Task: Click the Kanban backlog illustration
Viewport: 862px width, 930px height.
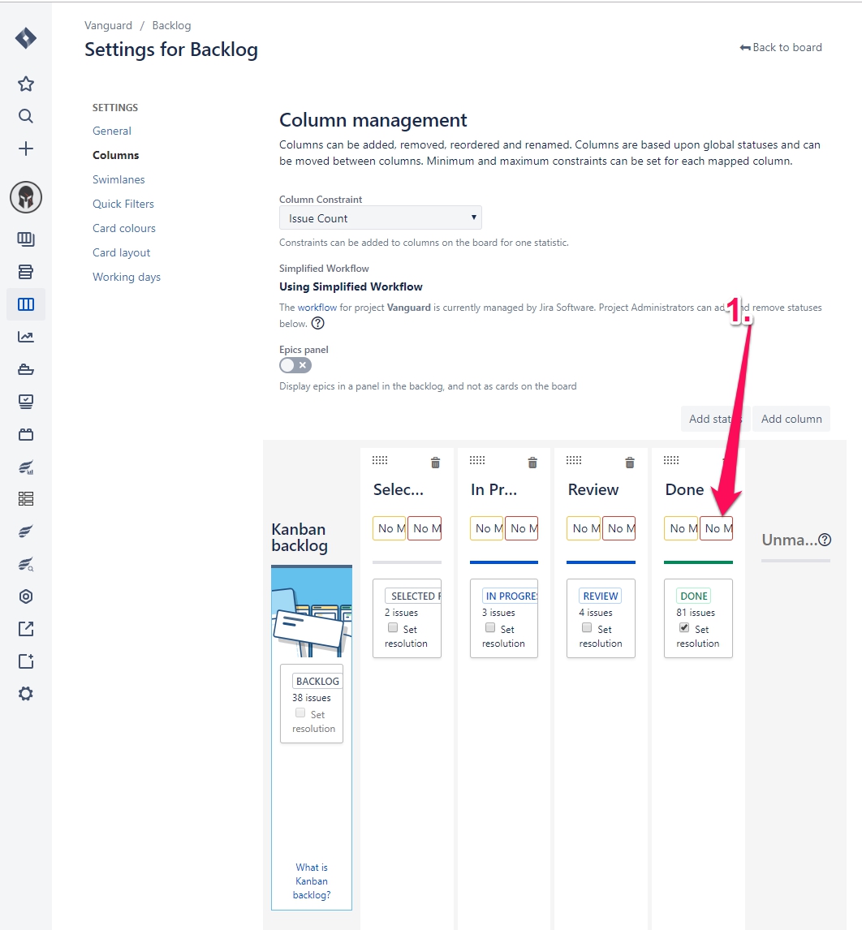Action: pos(312,612)
